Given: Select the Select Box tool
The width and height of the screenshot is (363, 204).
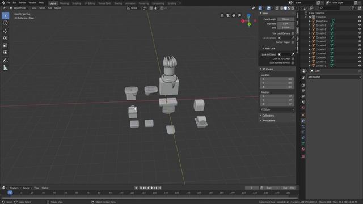Looking at the screenshot, I should point(5,16).
